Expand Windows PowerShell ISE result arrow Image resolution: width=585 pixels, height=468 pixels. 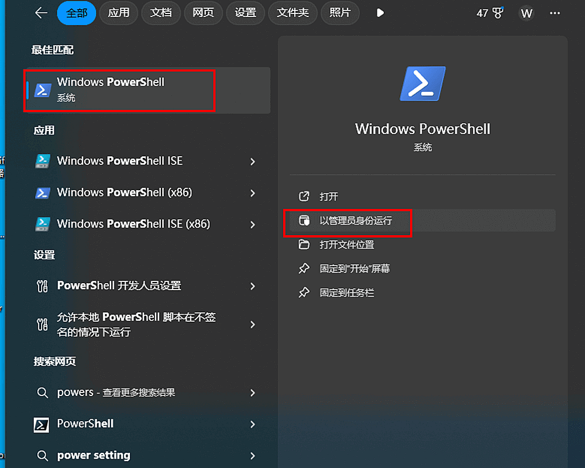[253, 161]
